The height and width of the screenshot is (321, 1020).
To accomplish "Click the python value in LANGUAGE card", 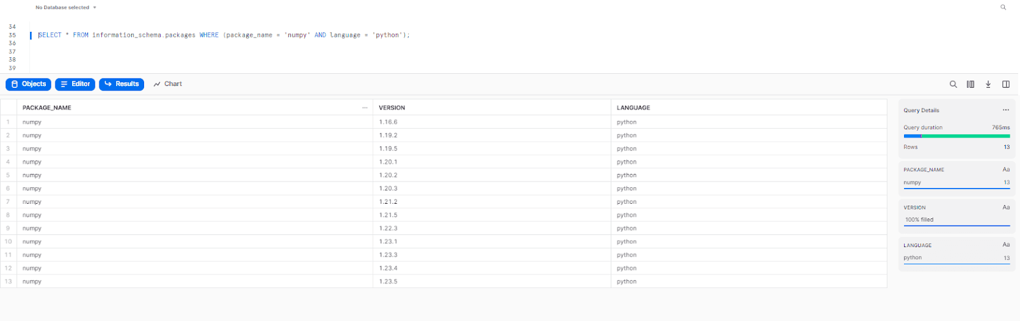I will pos(912,258).
